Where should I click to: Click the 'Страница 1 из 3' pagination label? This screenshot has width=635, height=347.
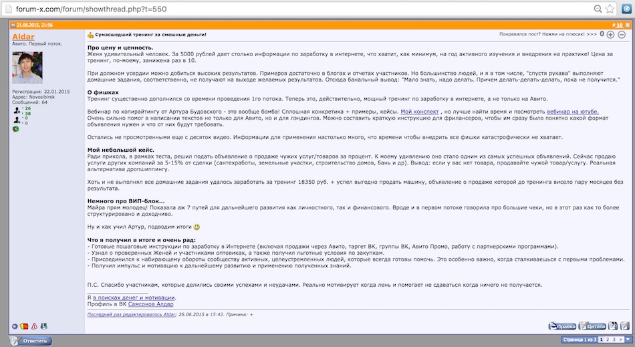(579, 339)
